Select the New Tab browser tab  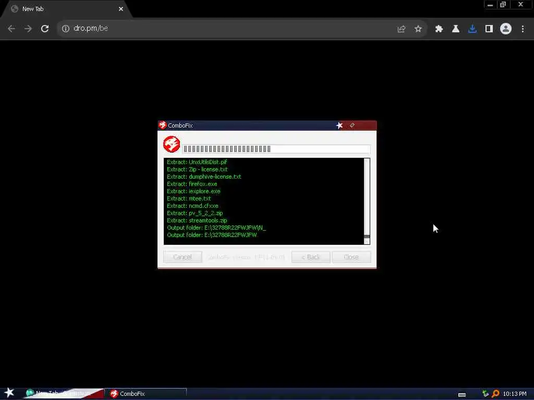coord(66,9)
